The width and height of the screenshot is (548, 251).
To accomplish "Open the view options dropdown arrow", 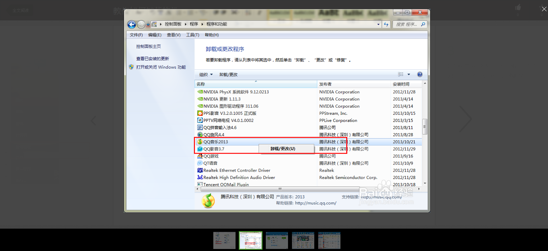I will (409, 74).
